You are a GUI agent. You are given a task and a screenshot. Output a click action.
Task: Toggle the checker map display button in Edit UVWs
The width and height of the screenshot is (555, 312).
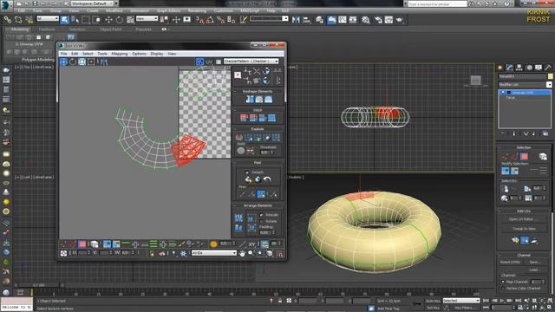(219, 62)
